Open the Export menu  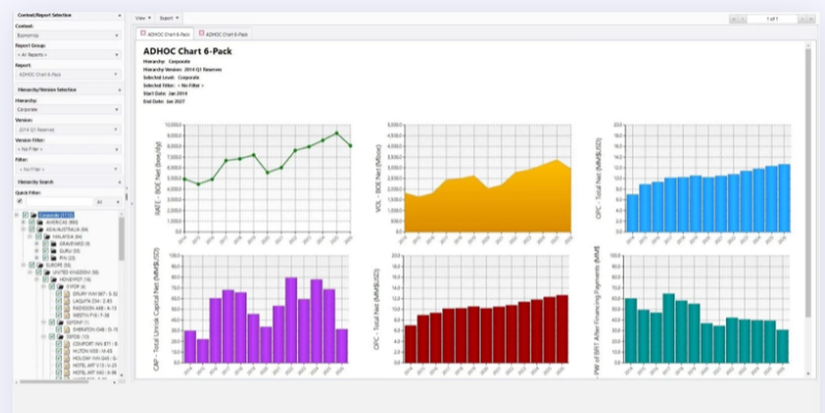click(169, 18)
